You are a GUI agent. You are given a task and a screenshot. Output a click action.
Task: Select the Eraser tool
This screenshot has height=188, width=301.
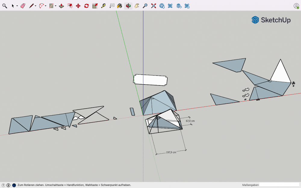(23, 6)
